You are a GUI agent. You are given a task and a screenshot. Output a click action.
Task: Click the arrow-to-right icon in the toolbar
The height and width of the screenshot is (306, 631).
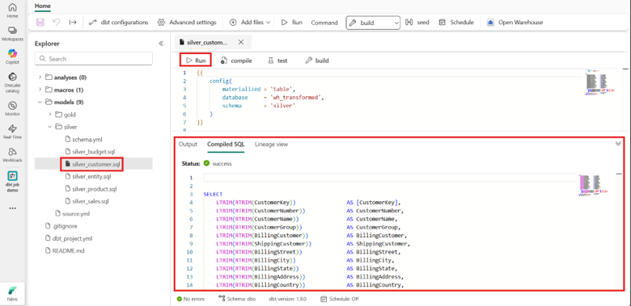(x=73, y=22)
